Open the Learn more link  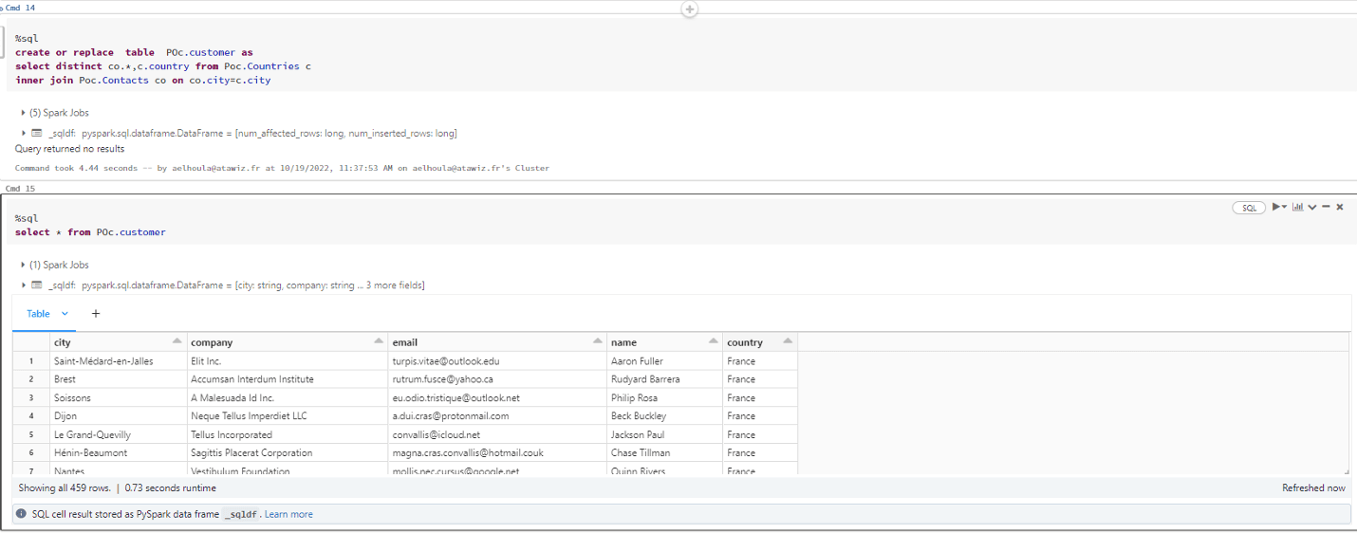pyautogui.click(x=288, y=514)
